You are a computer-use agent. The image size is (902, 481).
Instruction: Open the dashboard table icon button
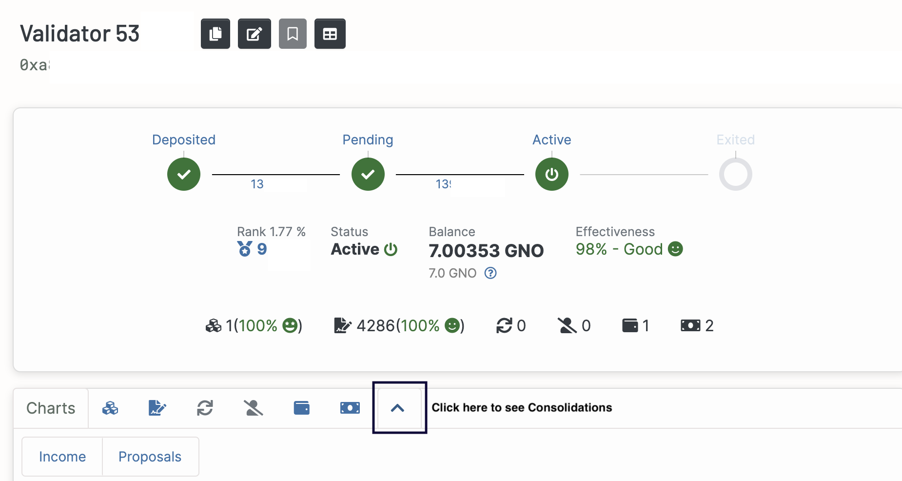pyautogui.click(x=330, y=34)
